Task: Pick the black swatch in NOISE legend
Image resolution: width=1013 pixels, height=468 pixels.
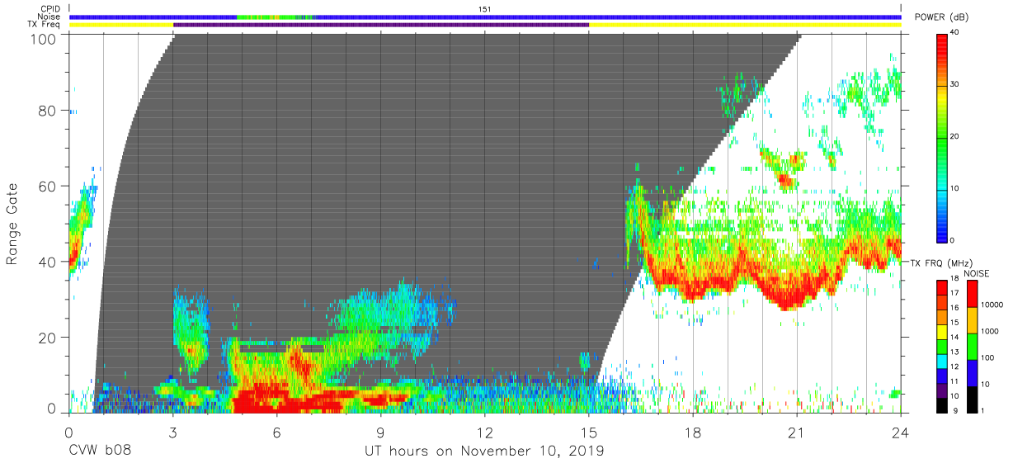Action: [x=971, y=399]
